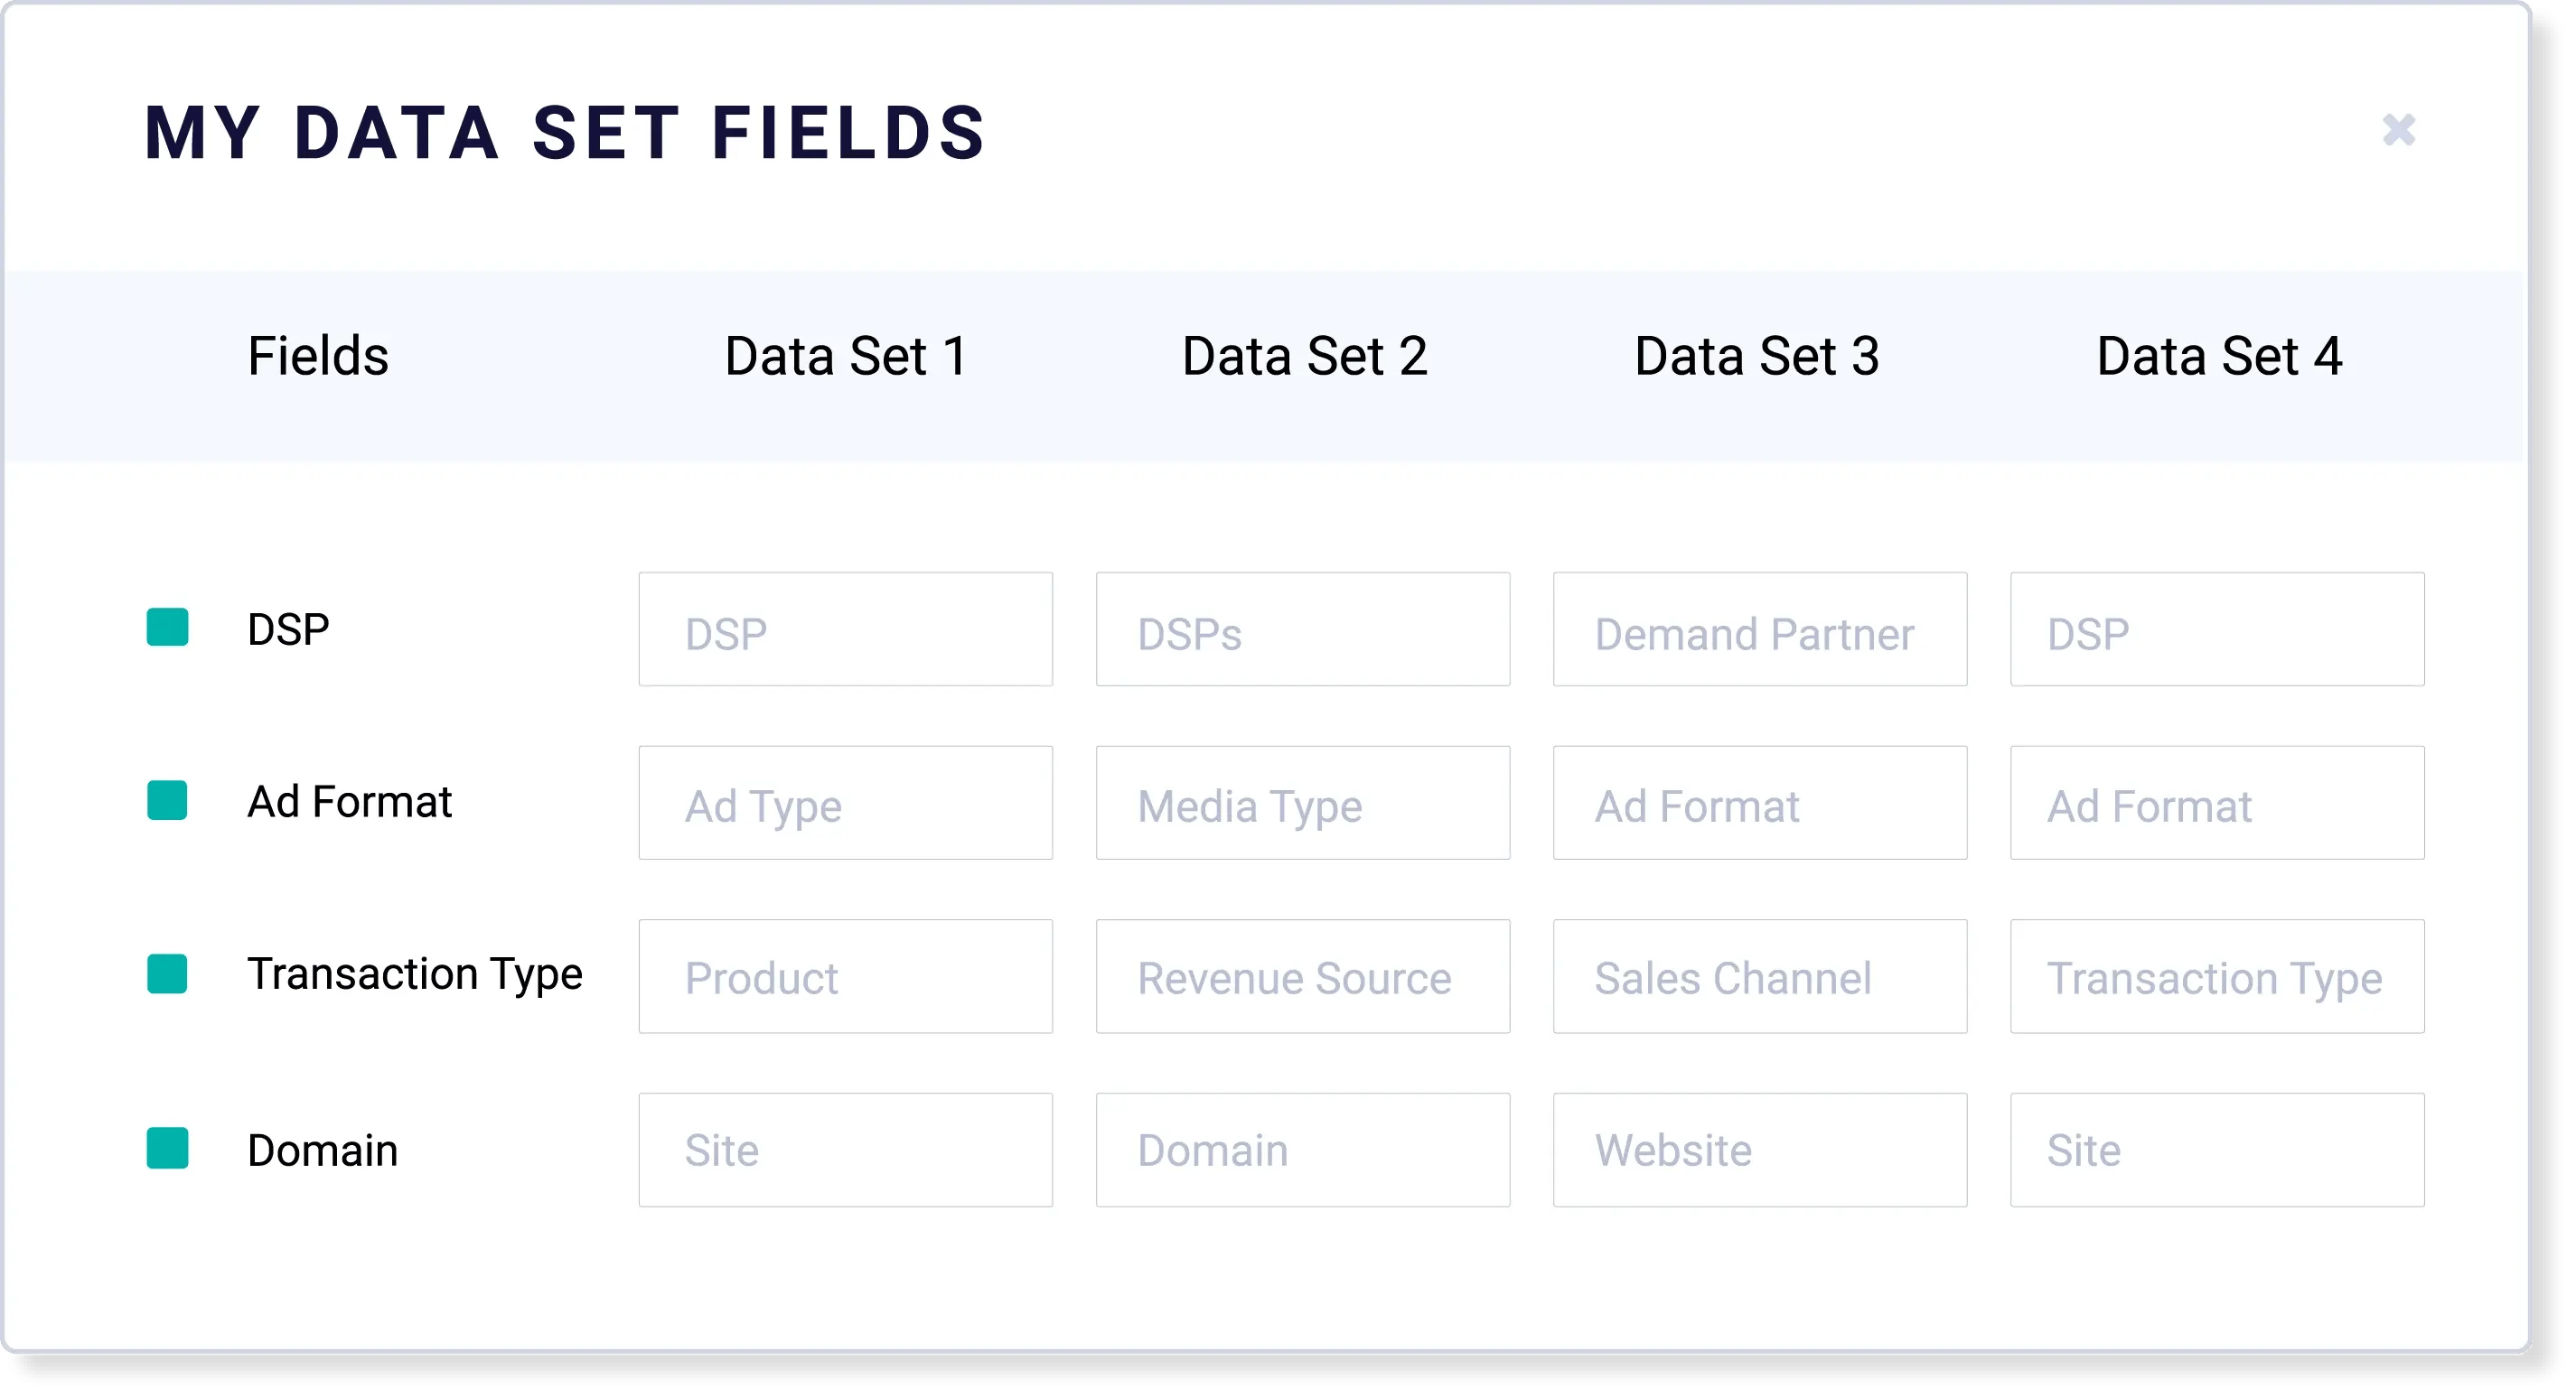2576x1397 pixels.
Task: Toggle the Transaction Type teal checkbox
Action: [168, 974]
